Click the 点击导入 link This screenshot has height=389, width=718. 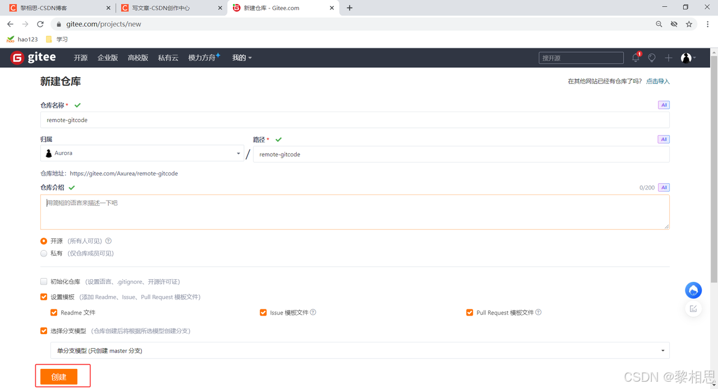click(657, 81)
